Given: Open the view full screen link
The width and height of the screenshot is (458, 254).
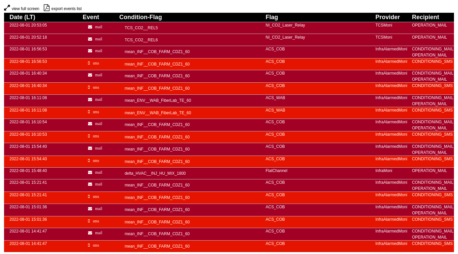Looking at the screenshot, I should point(26,9).
